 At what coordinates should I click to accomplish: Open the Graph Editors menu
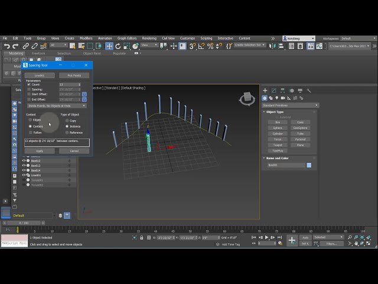(x=127, y=38)
